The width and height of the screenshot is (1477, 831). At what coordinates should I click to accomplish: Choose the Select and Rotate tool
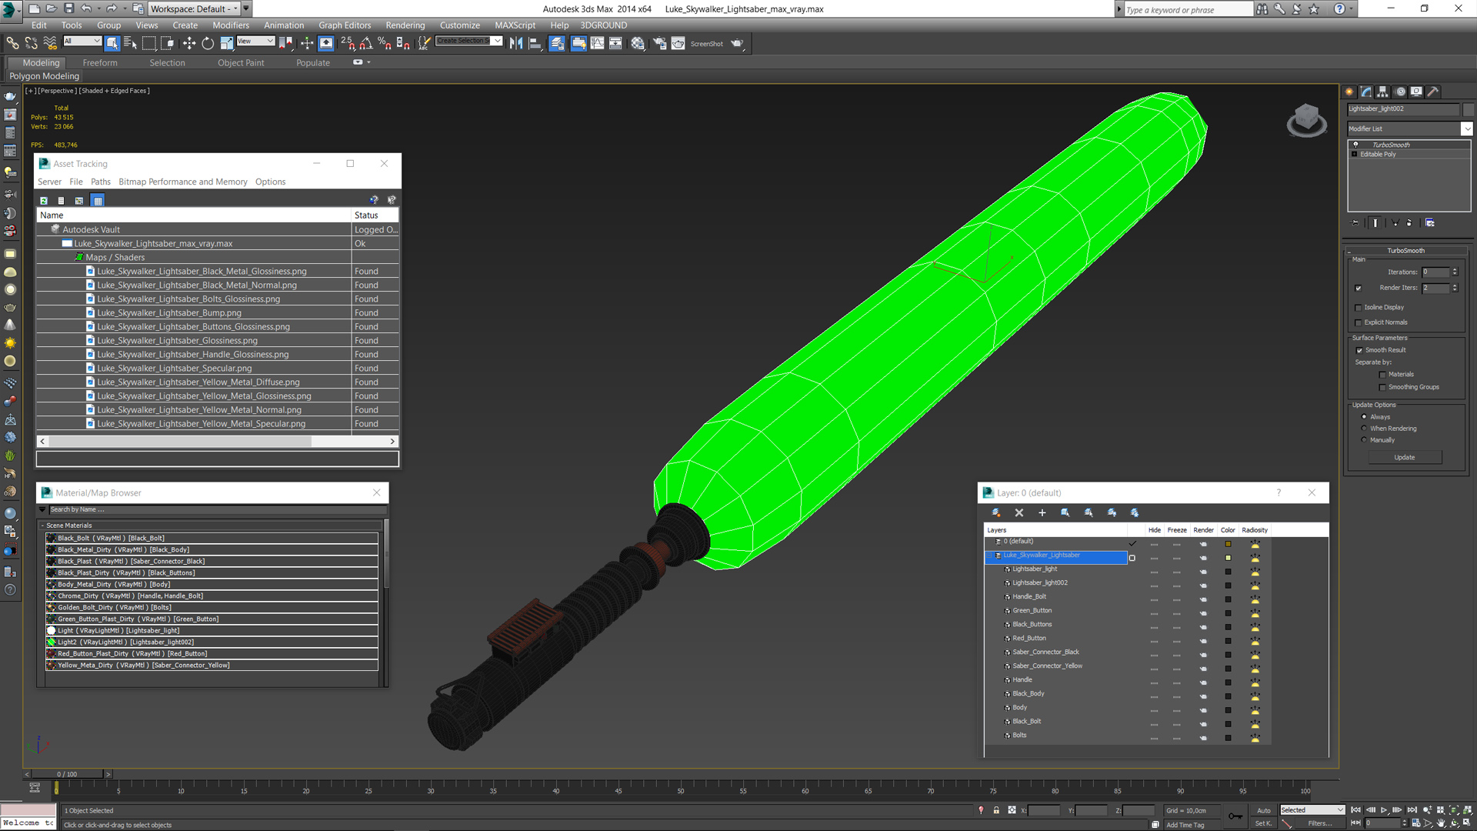point(208,44)
